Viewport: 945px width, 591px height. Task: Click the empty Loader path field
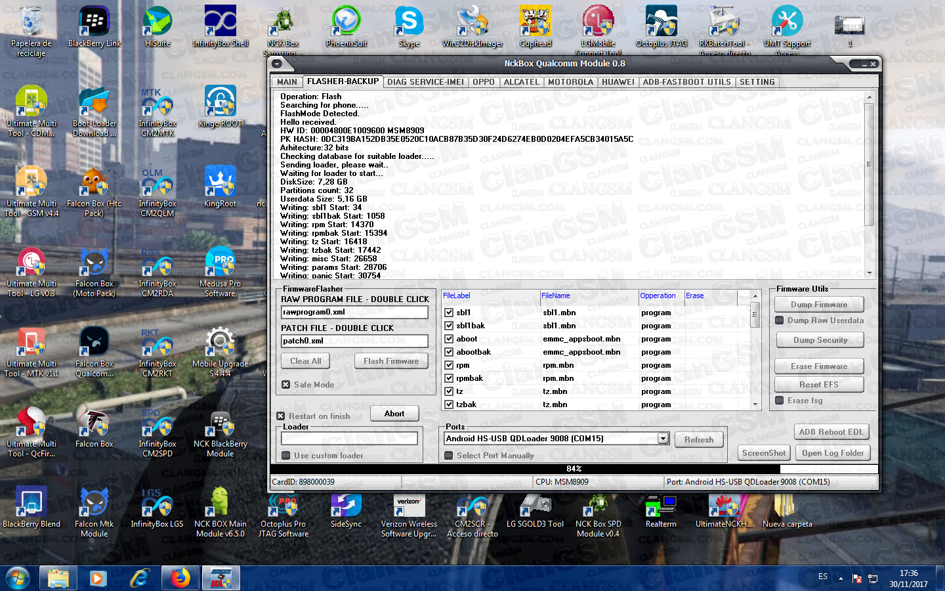tap(350, 438)
